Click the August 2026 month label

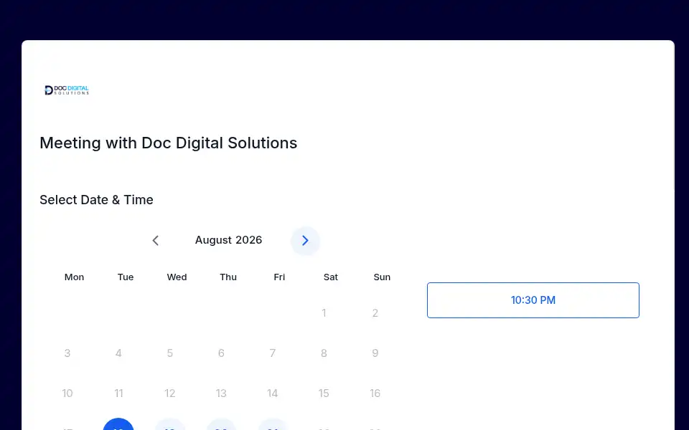click(x=228, y=240)
